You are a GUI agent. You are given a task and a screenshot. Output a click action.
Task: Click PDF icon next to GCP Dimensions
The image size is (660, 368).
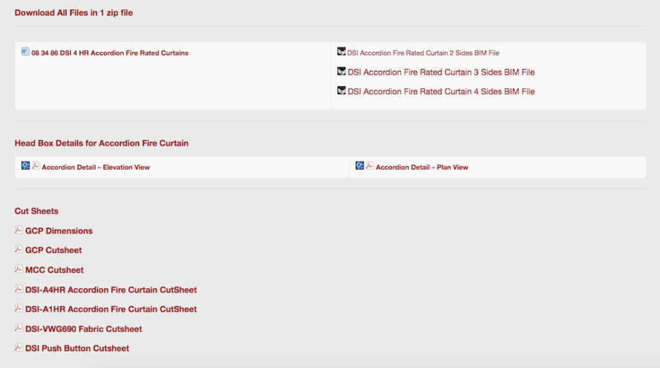pos(19,230)
